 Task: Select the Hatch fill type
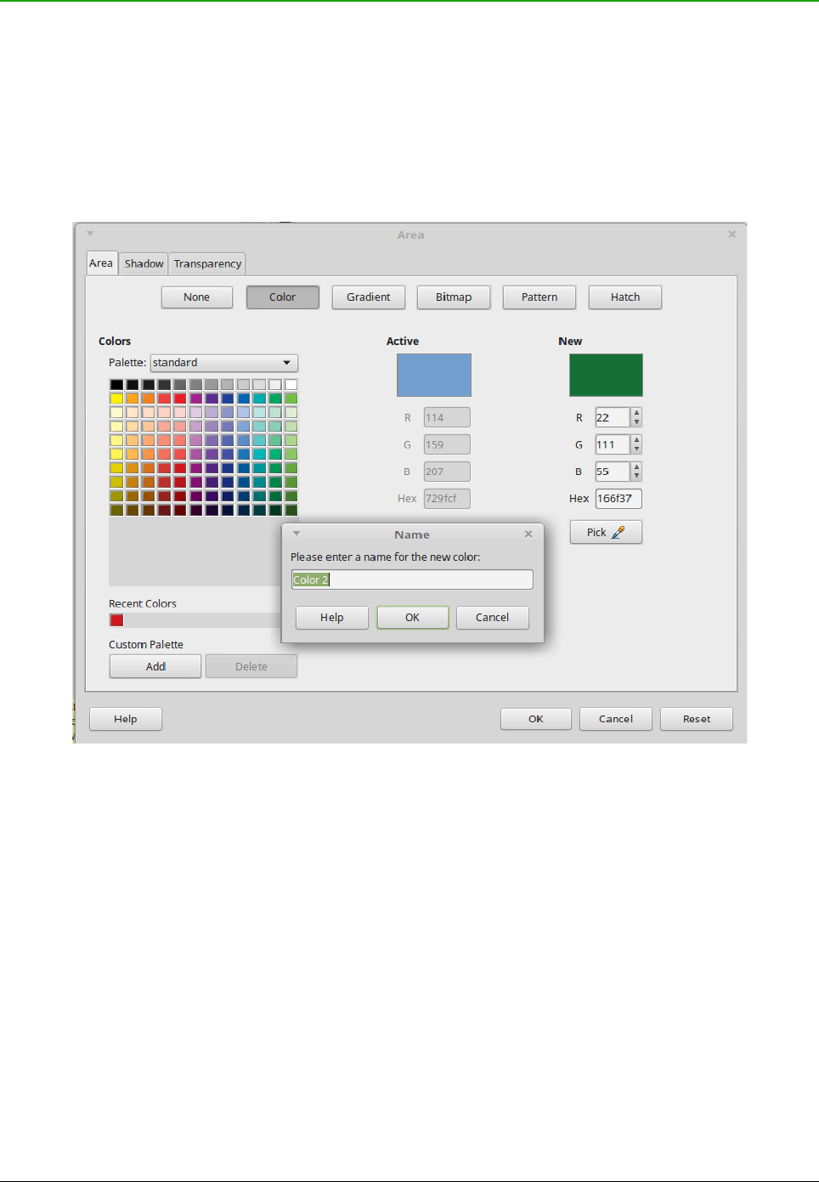pos(625,297)
